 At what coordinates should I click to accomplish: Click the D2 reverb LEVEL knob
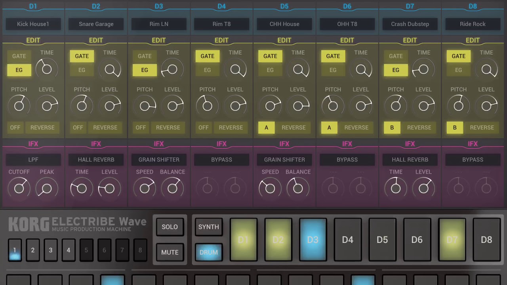(x=110, y=188)
